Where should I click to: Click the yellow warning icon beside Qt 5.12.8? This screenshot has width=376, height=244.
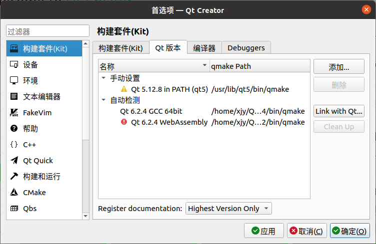point(124,89)
